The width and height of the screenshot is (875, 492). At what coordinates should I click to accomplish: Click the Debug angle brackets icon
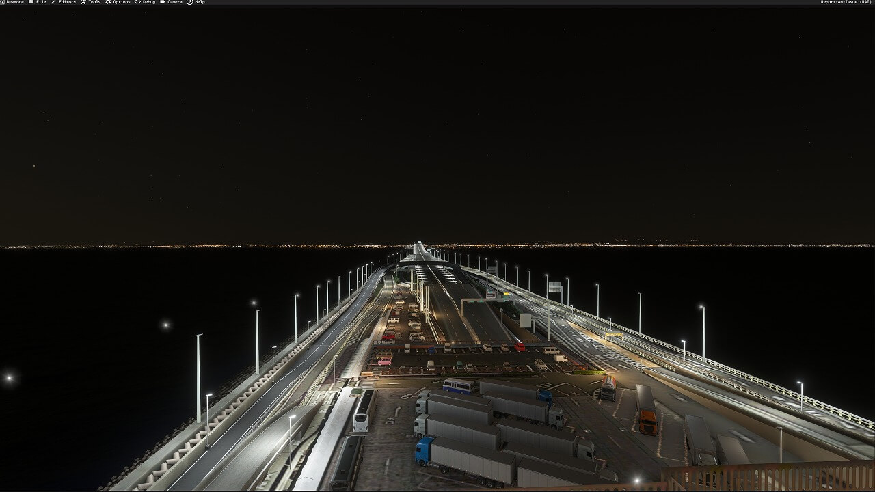click(x=137, y=2)
